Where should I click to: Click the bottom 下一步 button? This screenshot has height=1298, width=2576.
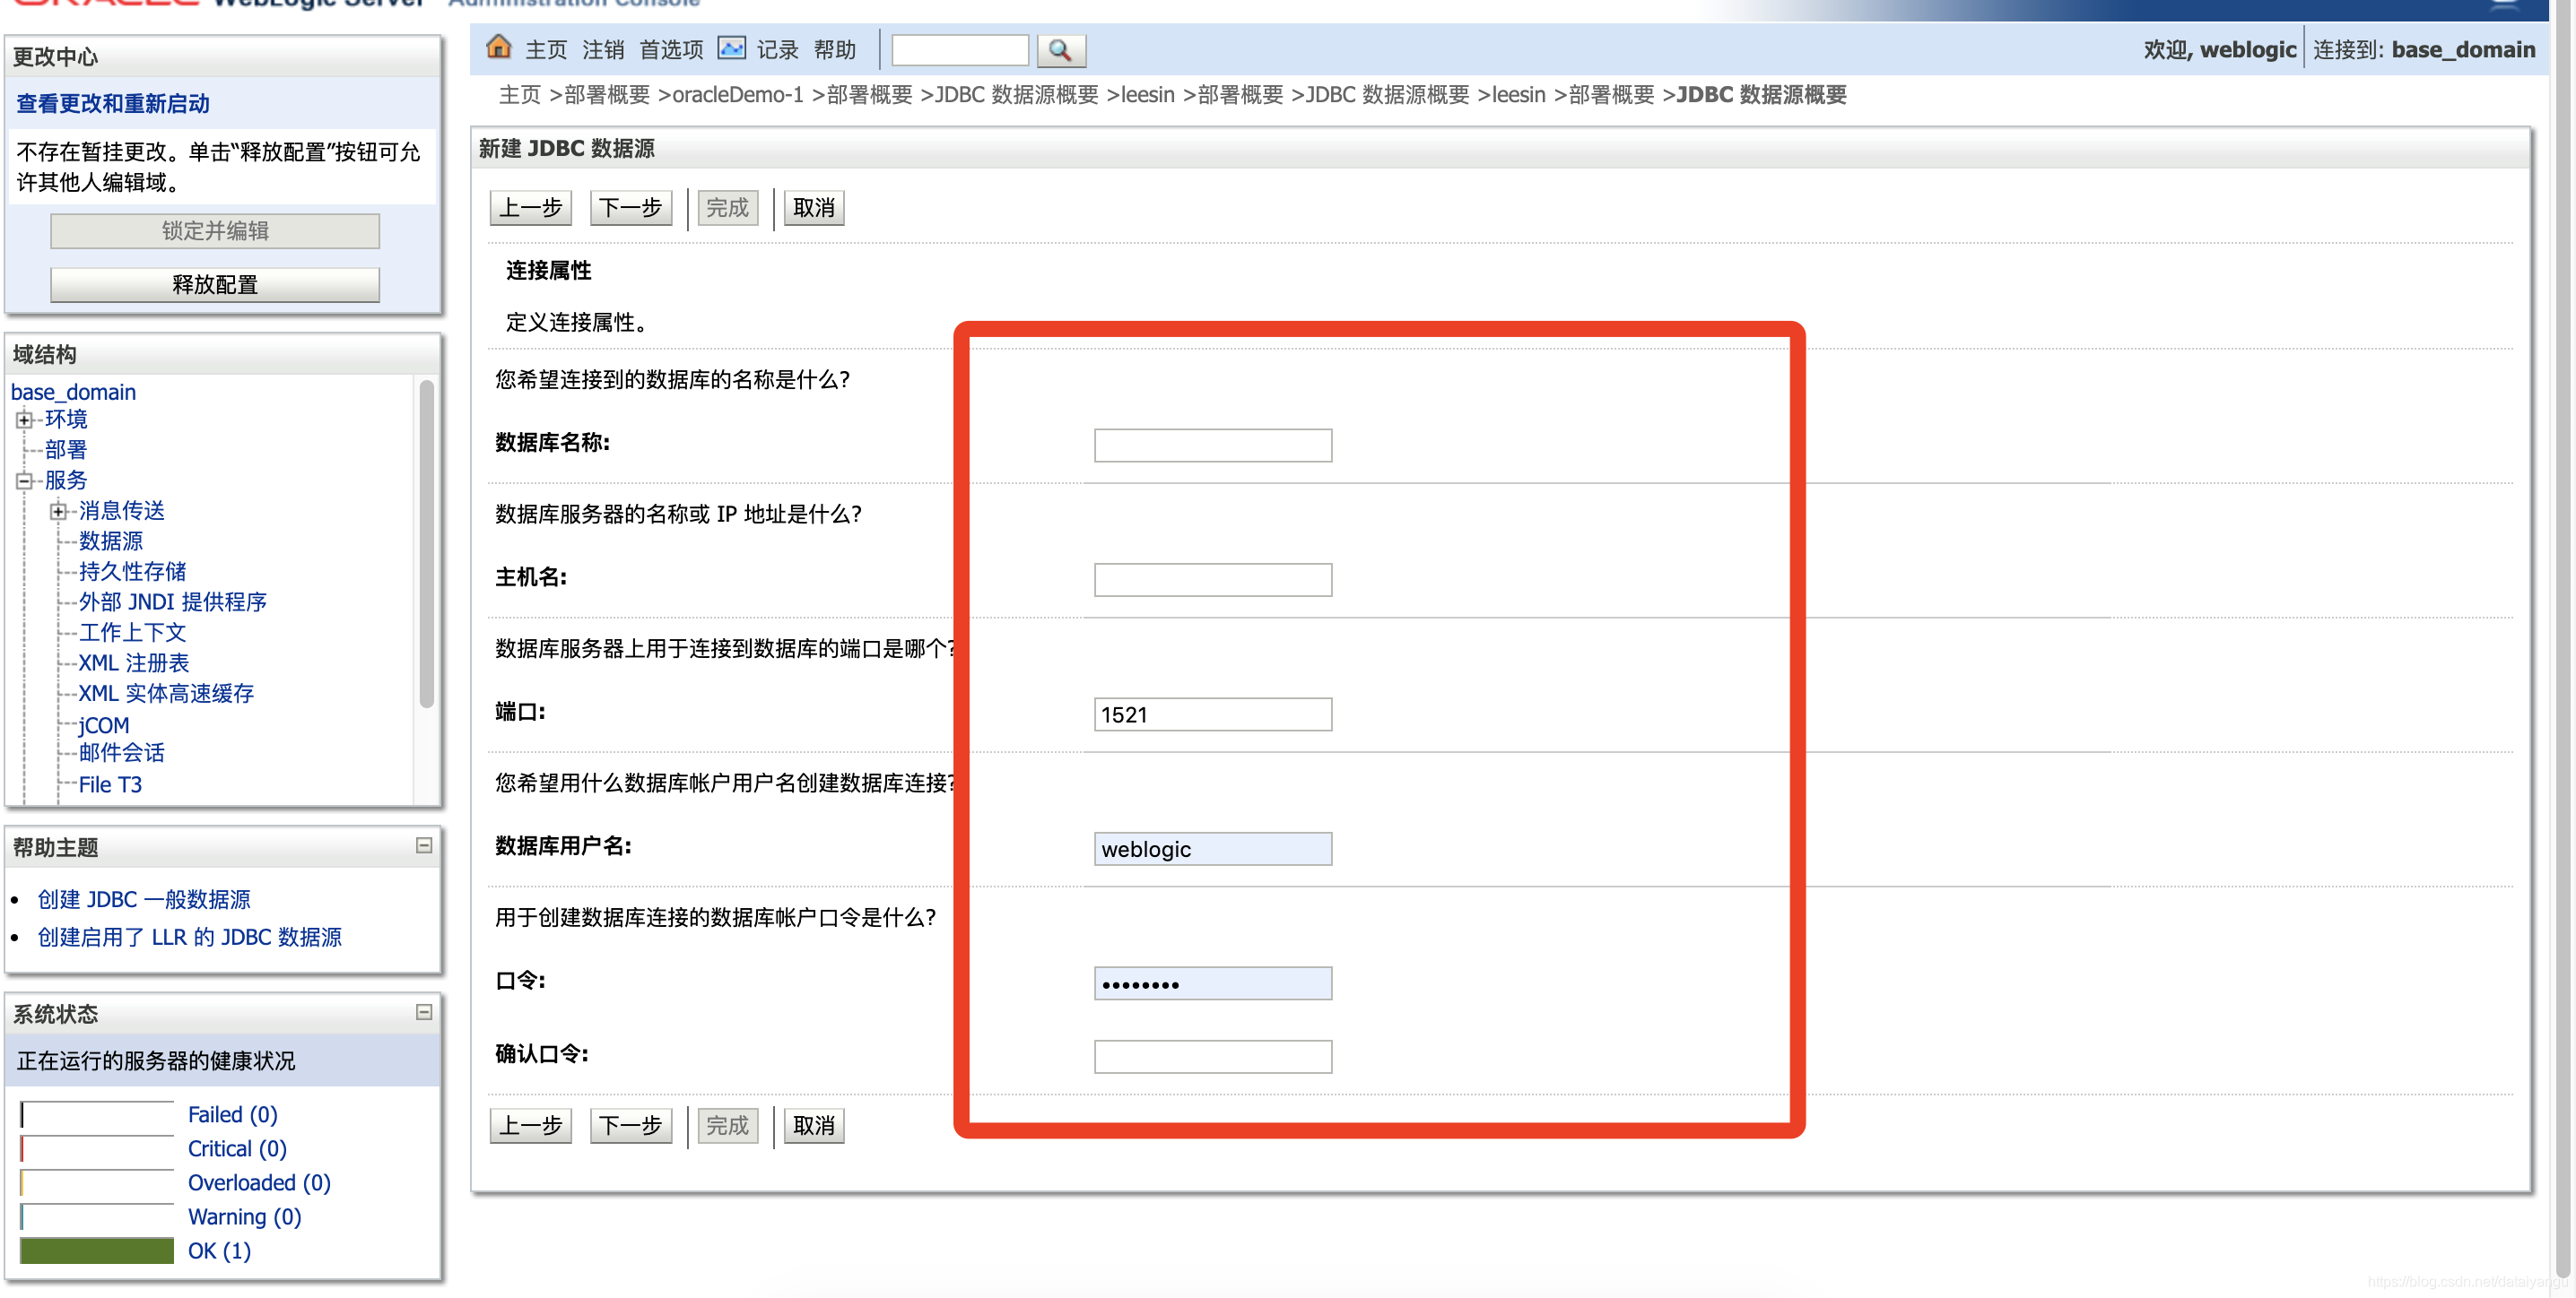tap(630, 1126)
